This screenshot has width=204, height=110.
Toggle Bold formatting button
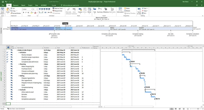point(23,13)
